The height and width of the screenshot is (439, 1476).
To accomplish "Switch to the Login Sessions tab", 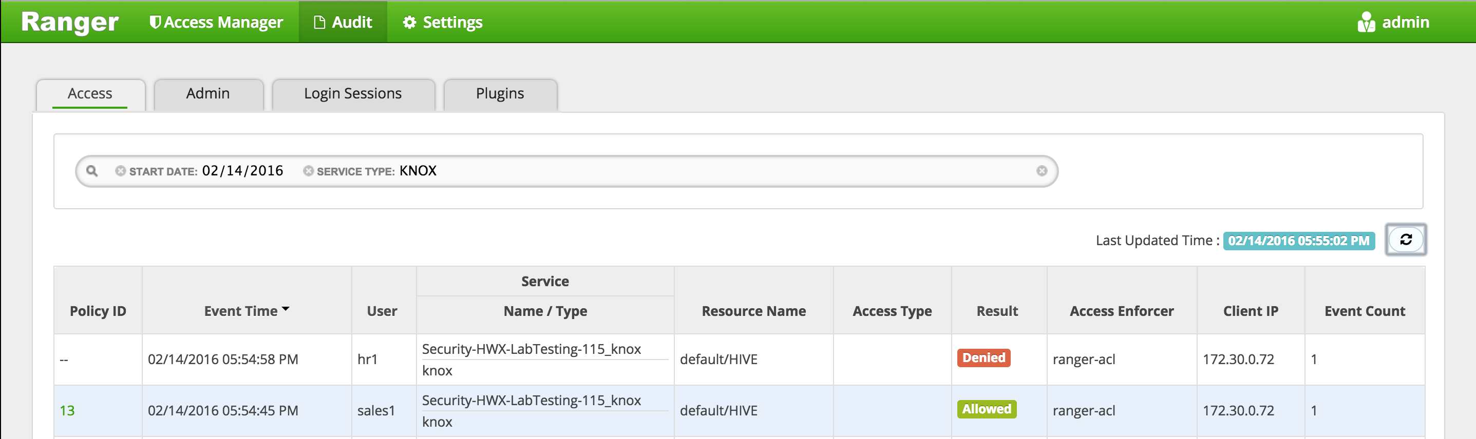I will [353, 93].
